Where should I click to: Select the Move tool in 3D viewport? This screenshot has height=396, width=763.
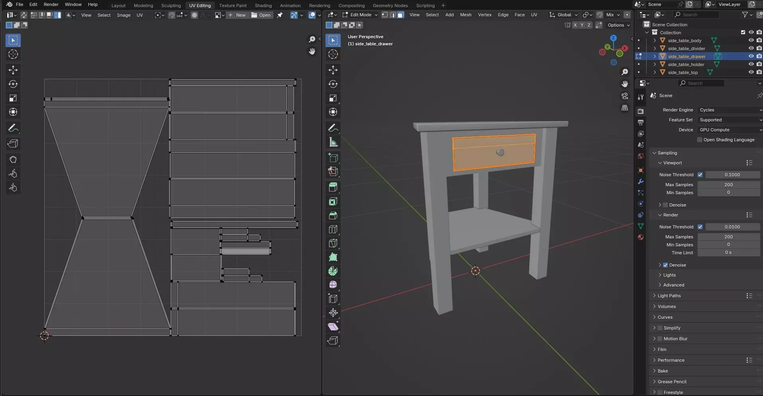click(333, 70)
